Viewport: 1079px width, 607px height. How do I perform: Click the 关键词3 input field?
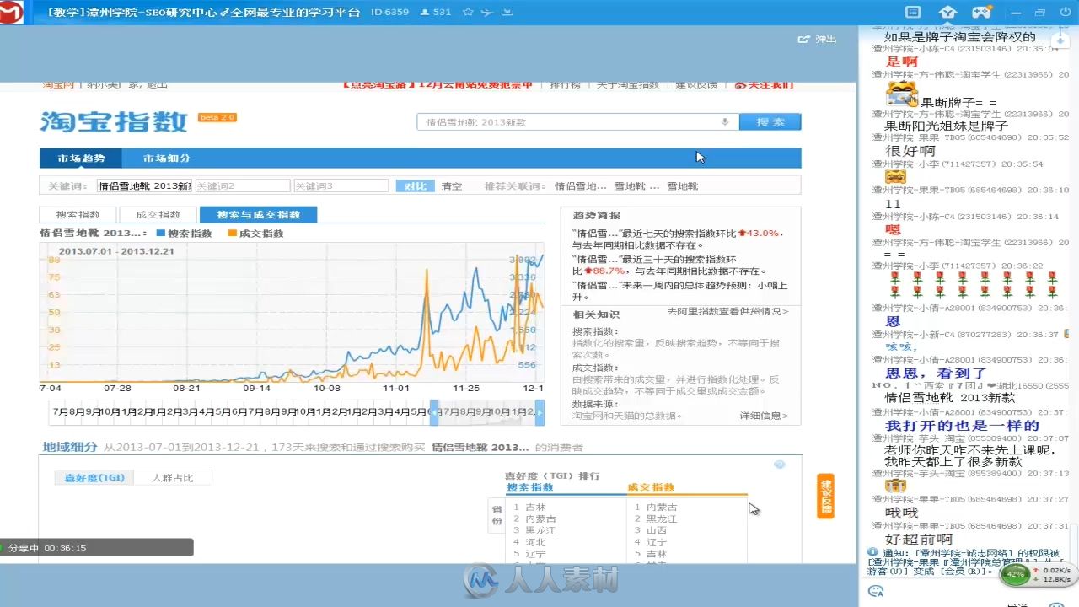pyautogui.click(x=341, y=185)
